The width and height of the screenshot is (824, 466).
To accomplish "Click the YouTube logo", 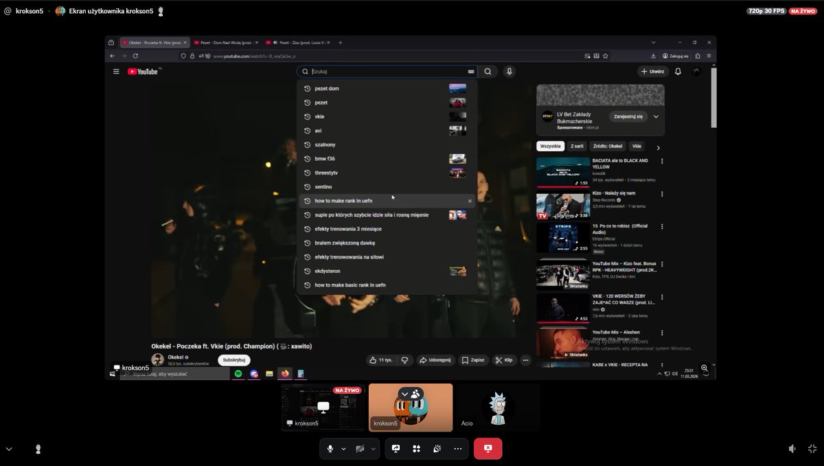I will coord(143,71).
